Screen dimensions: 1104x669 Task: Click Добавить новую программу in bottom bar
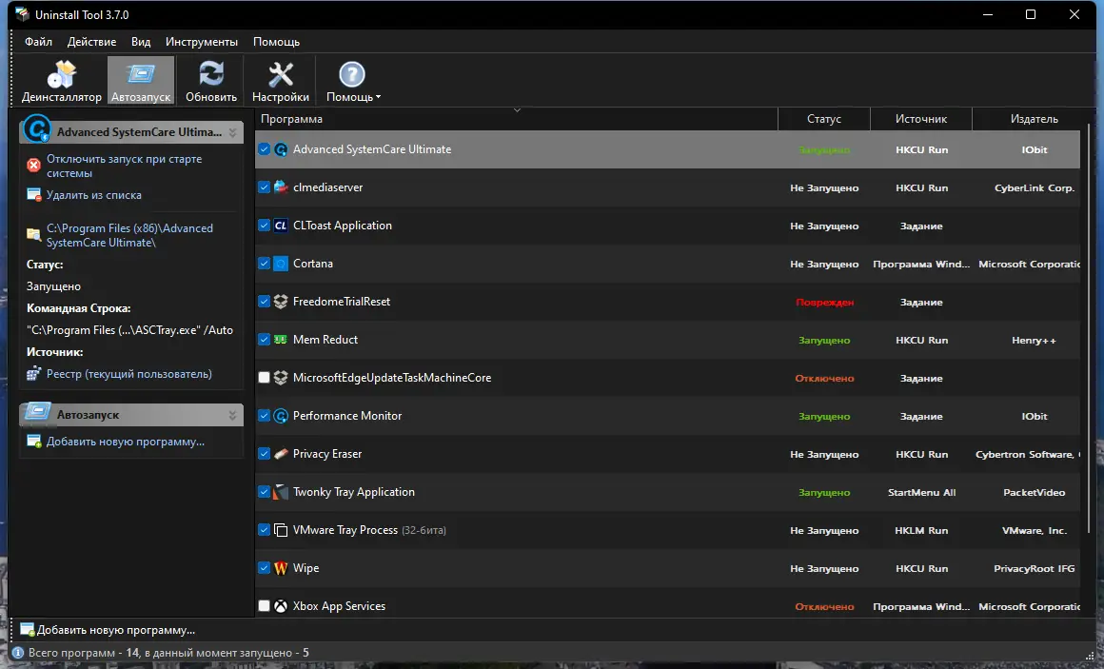pos(115,630)
